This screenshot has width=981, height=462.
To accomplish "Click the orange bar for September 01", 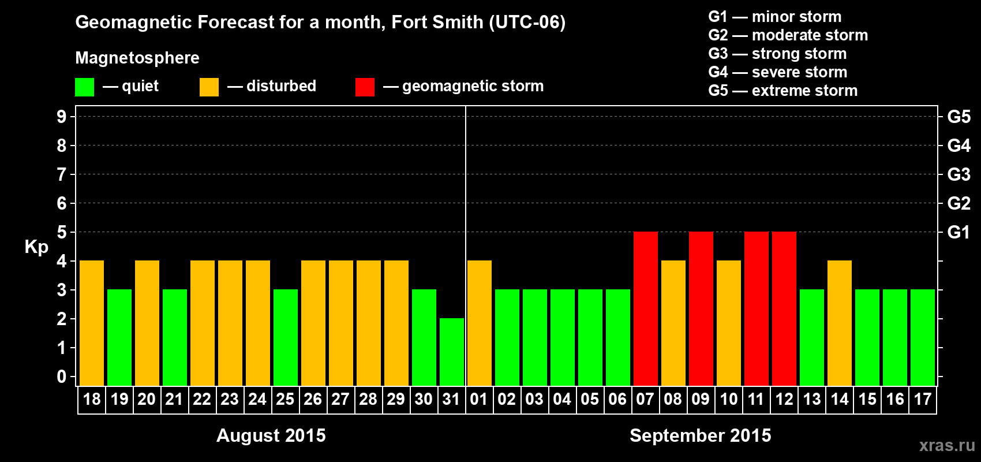I will pyautogui.click(x=480, y=323).
